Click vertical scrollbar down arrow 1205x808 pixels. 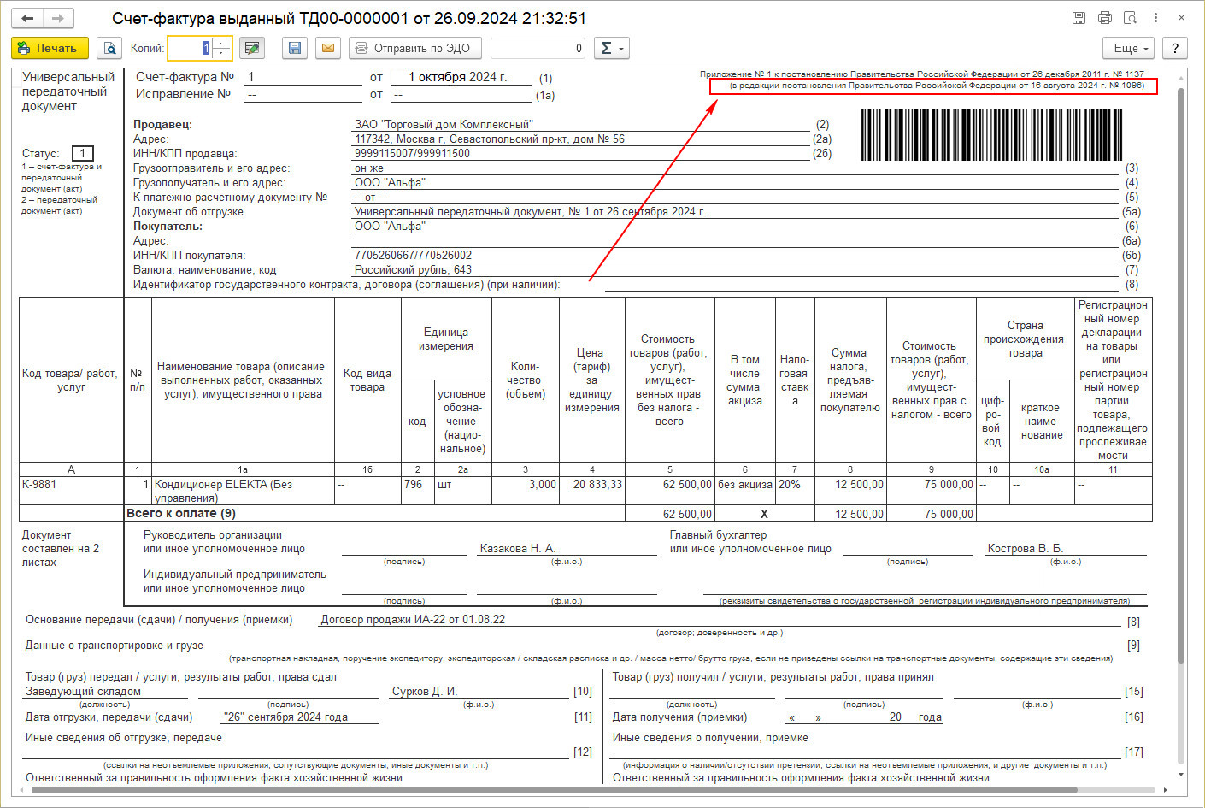[1181, 775]
